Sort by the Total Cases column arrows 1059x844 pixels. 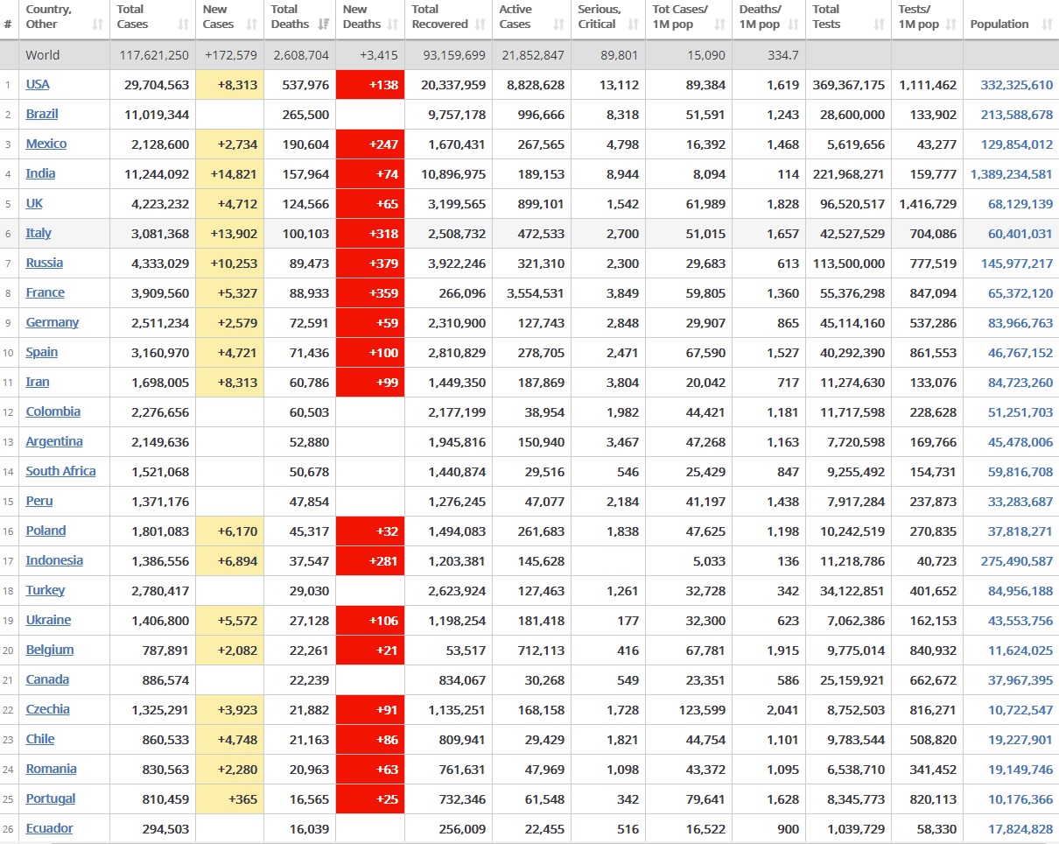(184, 25)
